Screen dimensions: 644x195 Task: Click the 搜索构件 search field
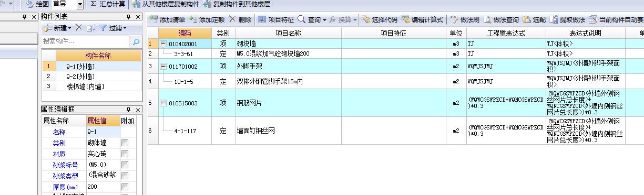coord(85,41)
